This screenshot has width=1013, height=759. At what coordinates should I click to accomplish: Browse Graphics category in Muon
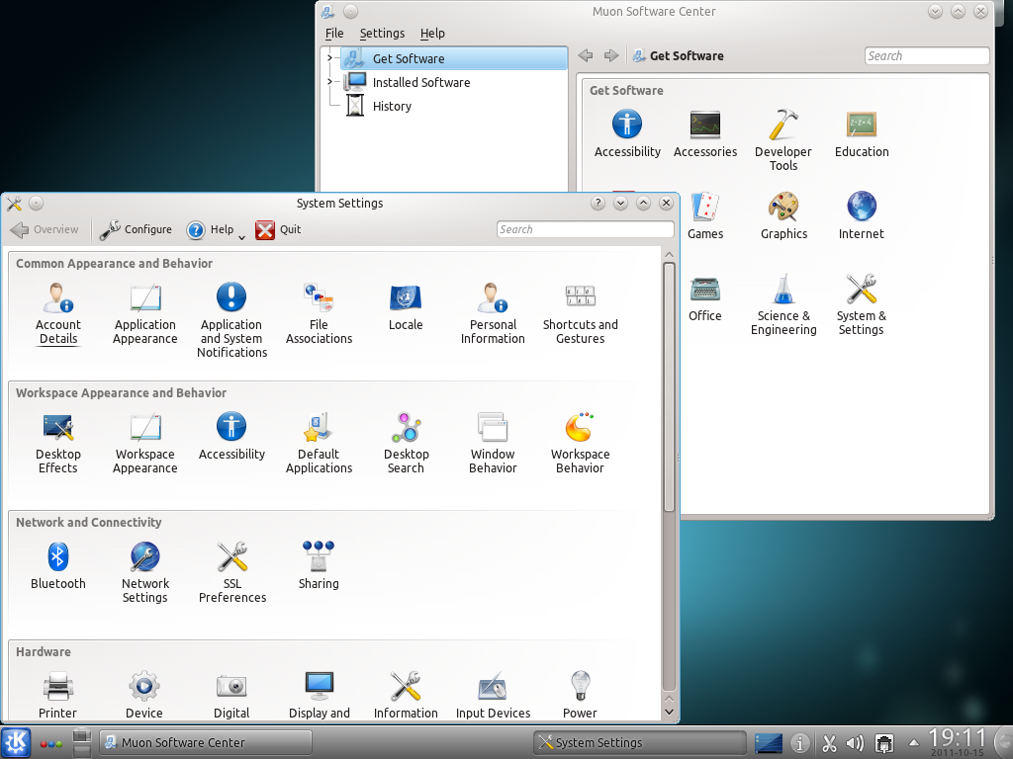coord(783,215)
